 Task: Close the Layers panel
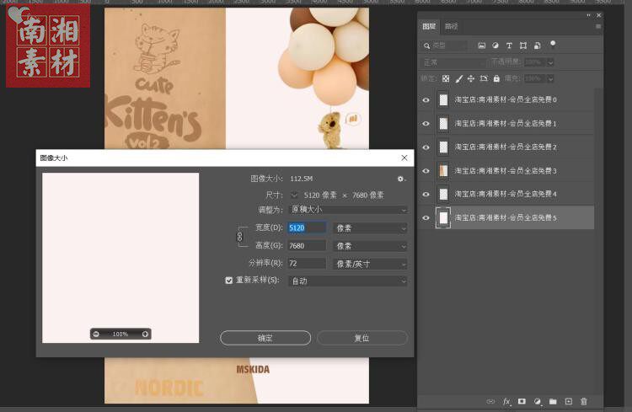pyautogui.click(x=598, y=15)
